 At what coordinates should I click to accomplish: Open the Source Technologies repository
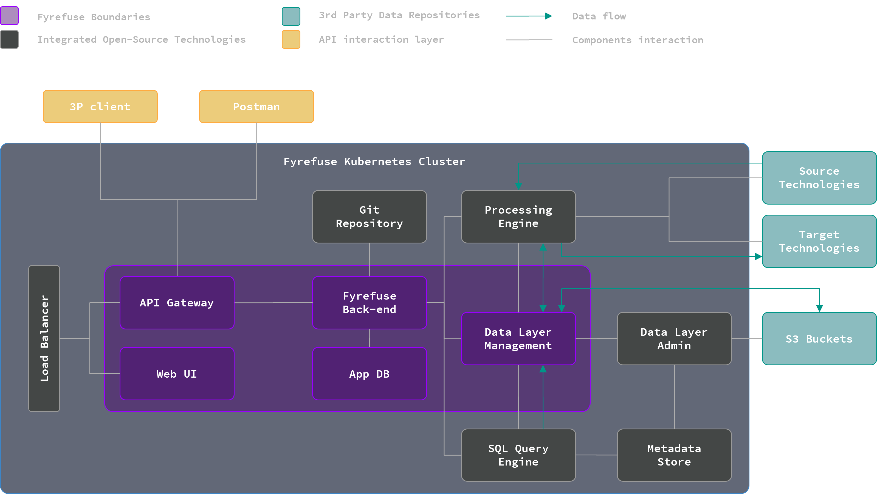point(819,178)
